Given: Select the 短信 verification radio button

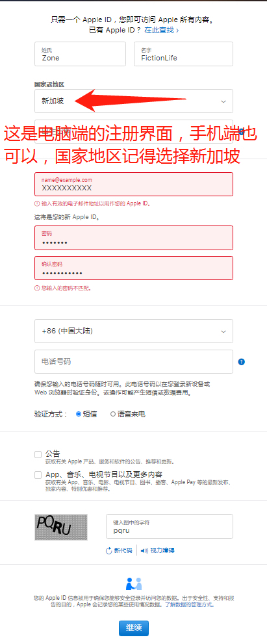Looking at the screenshot, I should pyautogui.click(x=79, y=415).
